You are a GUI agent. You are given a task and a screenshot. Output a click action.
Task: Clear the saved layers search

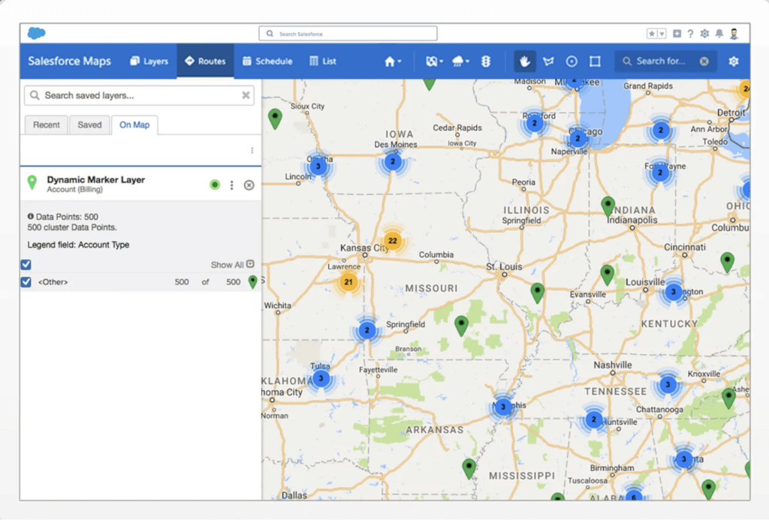[246, 95]
